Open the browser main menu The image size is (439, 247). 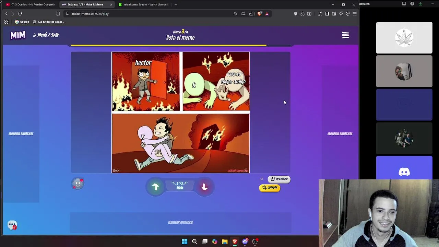[x=355, y=14]
